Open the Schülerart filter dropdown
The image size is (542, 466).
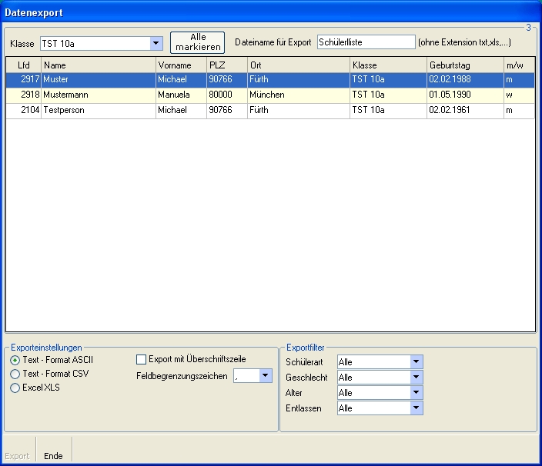coord(417,362)
